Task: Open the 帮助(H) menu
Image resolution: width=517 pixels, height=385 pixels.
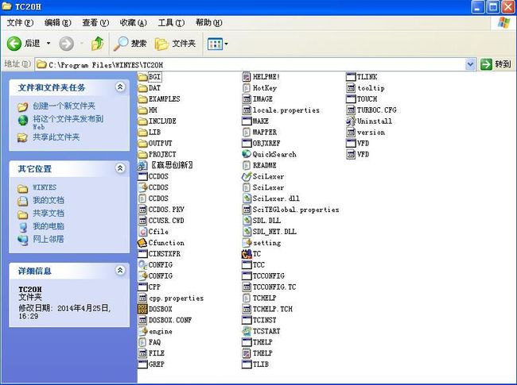Action: [x=208, y=23]
